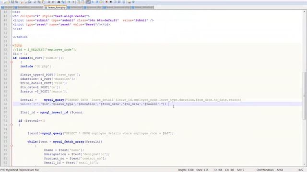The width and height of the screenshot is (307, 172).
Task: Click '$designation' variable on line 80
Action: click(55, 154)
